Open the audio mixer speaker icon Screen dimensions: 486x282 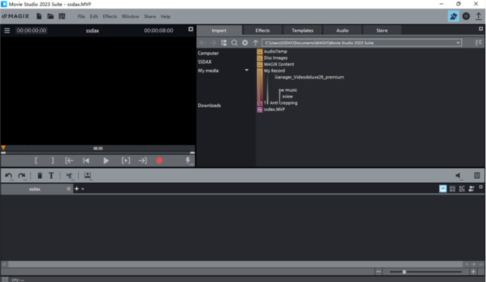tap(459, 176)
